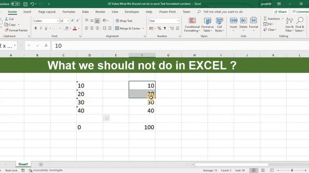Screen dimensions: 309x173
Task: Open the Format cells menu
Action: tap(253, 25)
